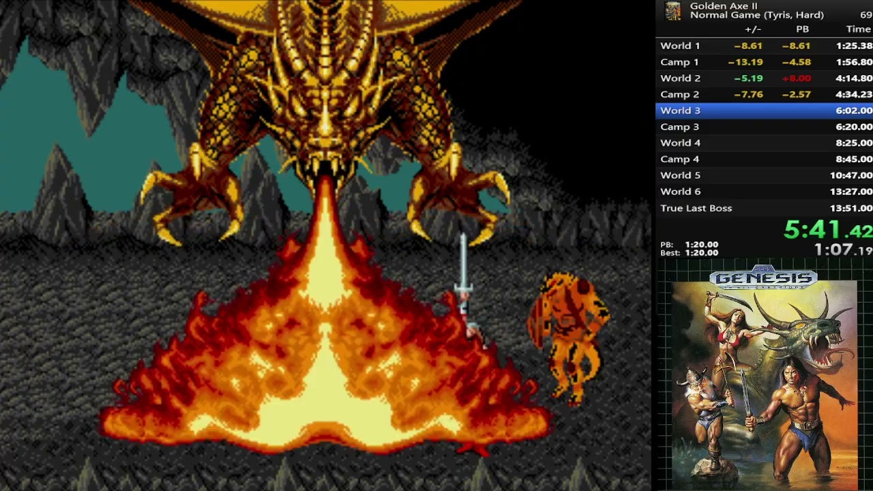Click the attempt counter "69"

(866, 15)
